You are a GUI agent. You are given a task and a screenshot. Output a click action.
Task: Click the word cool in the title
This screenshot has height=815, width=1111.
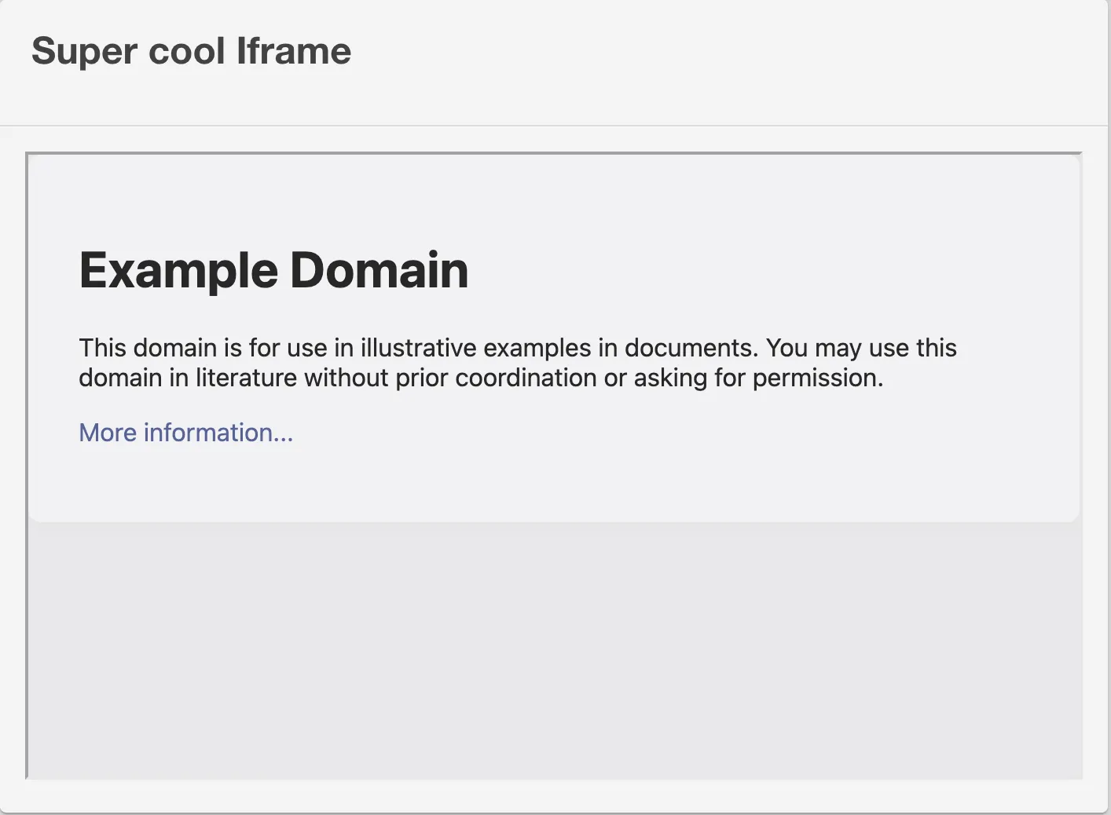[187, 52]
